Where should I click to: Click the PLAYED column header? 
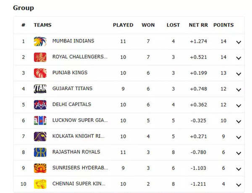[x=123, y=25]
